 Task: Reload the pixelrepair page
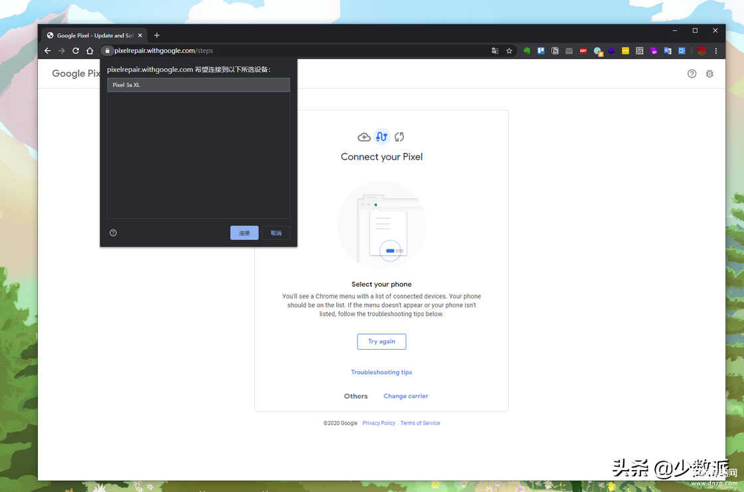click(76, 51)
